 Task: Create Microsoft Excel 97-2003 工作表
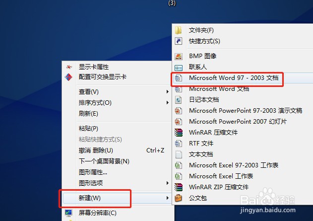click(234, 165)
